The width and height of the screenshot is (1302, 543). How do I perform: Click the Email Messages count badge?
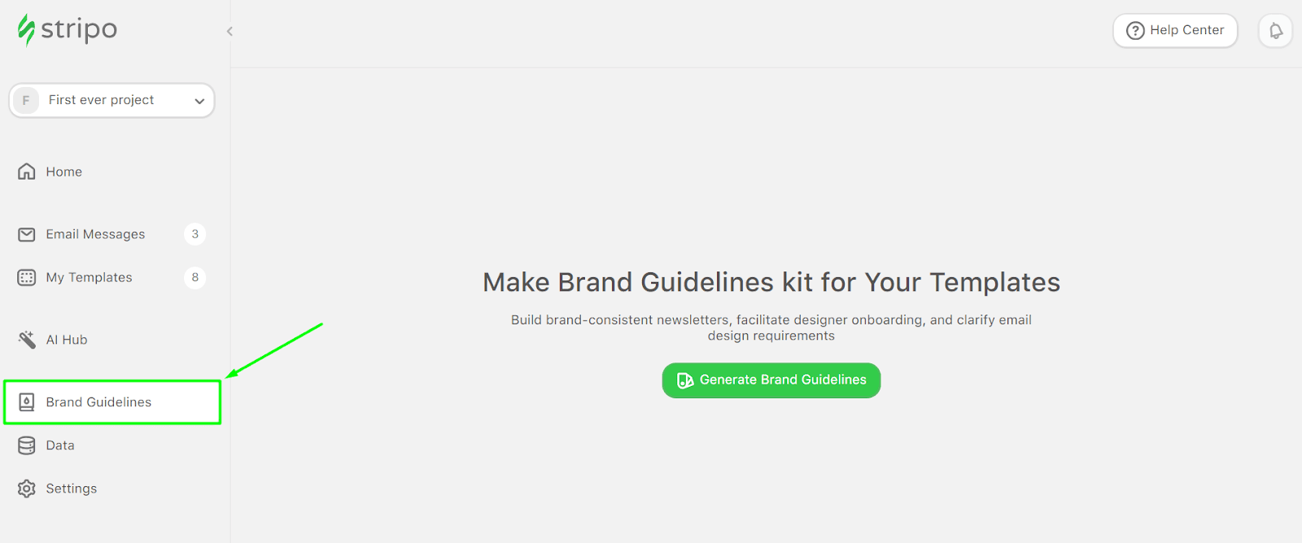[x=194, y=234]
